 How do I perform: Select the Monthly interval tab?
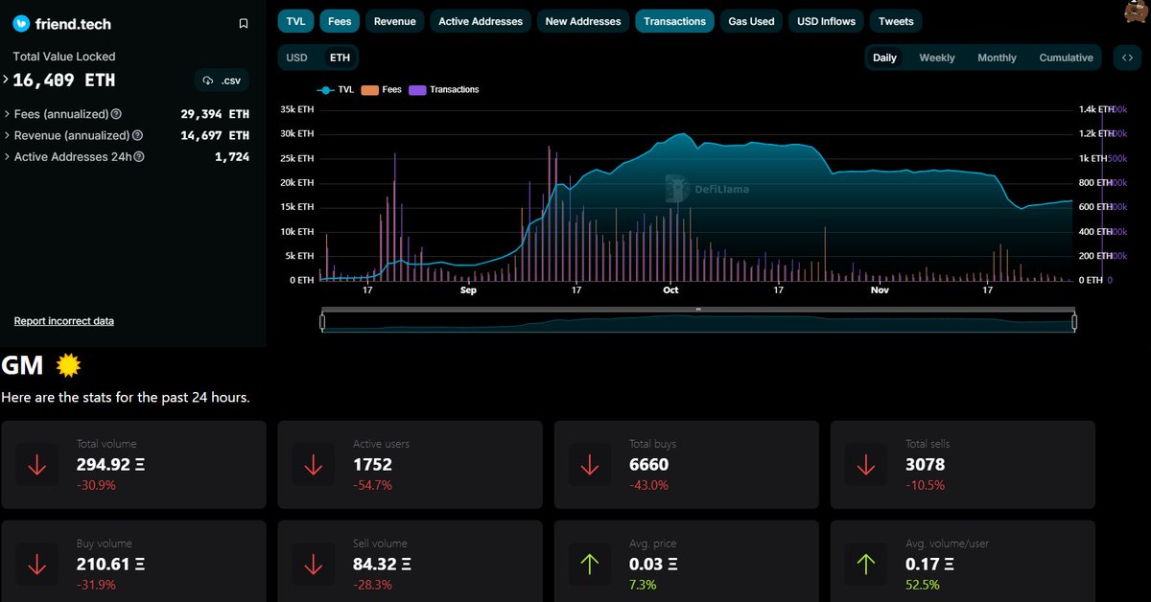[x=997, y=58]
